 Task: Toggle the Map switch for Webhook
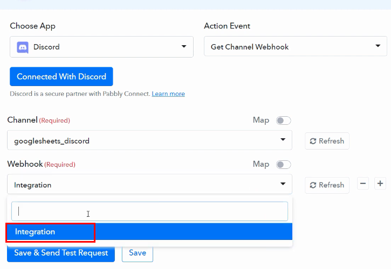pos(284,165)
